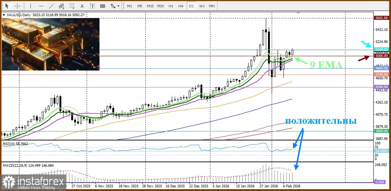The width and height of the screenshot is (391, 191).
Task: Click the 5 Jan 2026 date label
Action: (222, 186)
